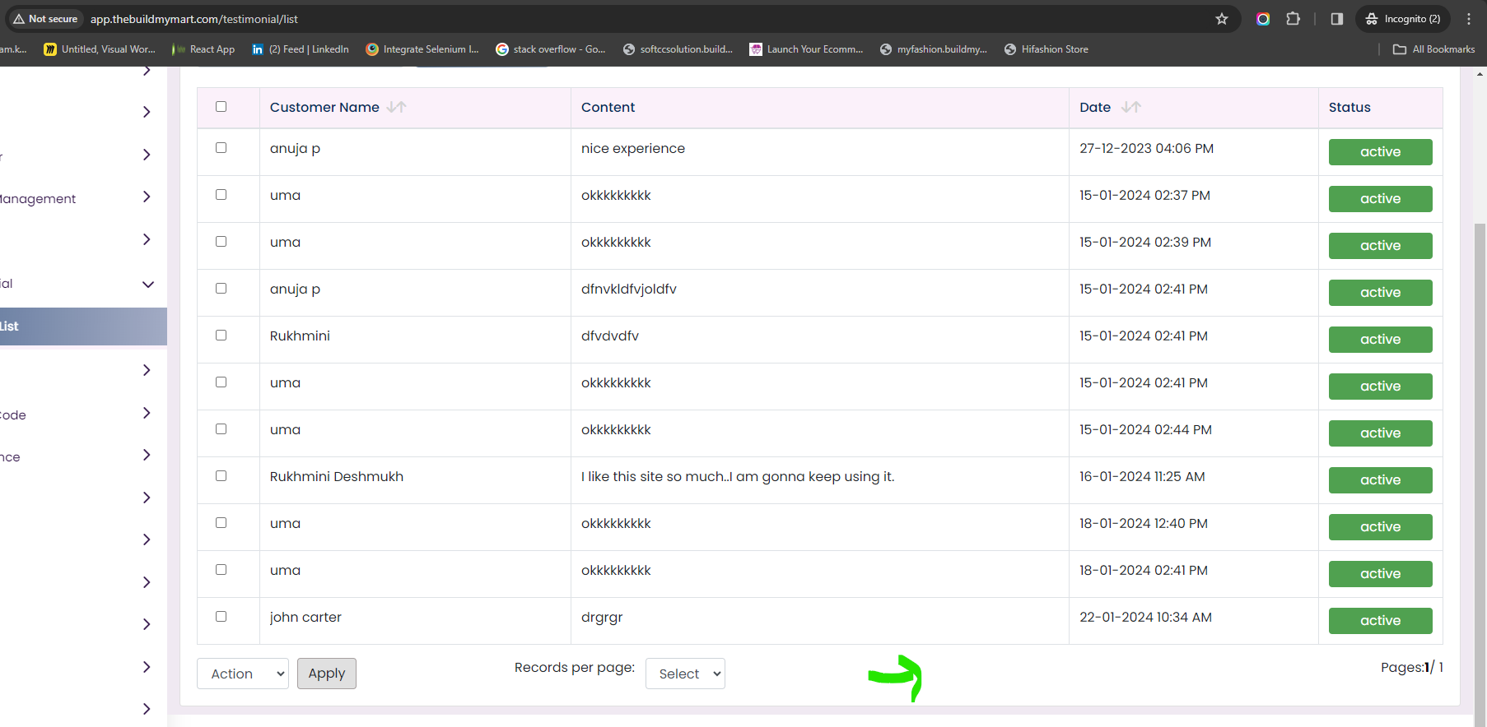
Task: Select the List item in sidebar
Action: (x=83, y=326)
